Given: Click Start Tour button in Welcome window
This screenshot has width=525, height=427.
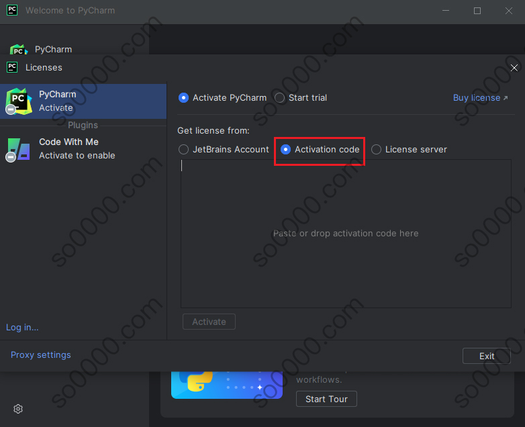Looking at the screenshot, I should click(326, 399).
